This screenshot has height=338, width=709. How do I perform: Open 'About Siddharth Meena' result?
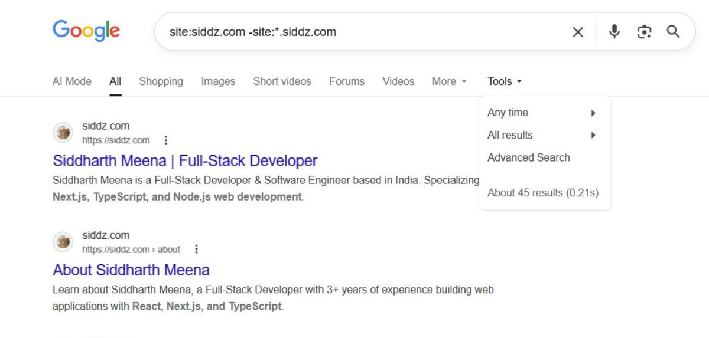[x=131, y=270]
